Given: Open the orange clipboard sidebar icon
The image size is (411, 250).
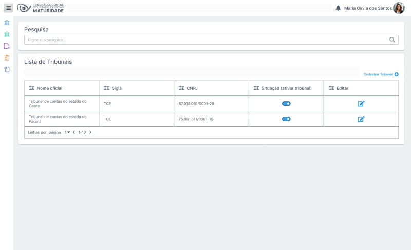Looking at the screenshot, I should 7,57.
